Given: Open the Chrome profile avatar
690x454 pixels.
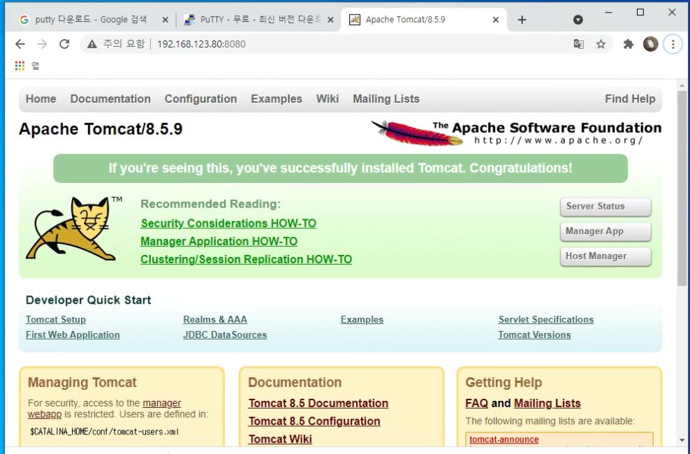Looking at the screenshot, I should pos(650,44).
